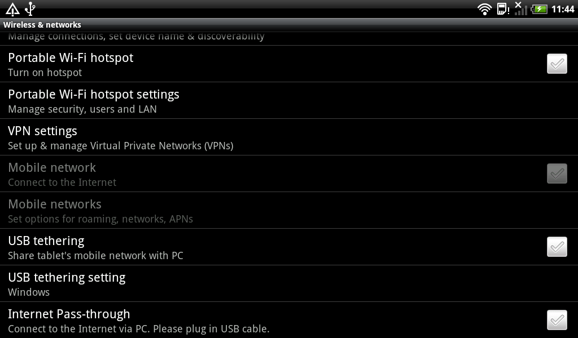Tap the 11:44 clock in status bar
The height and width of the screenshot is (338, 578).
tap(563, 9)
